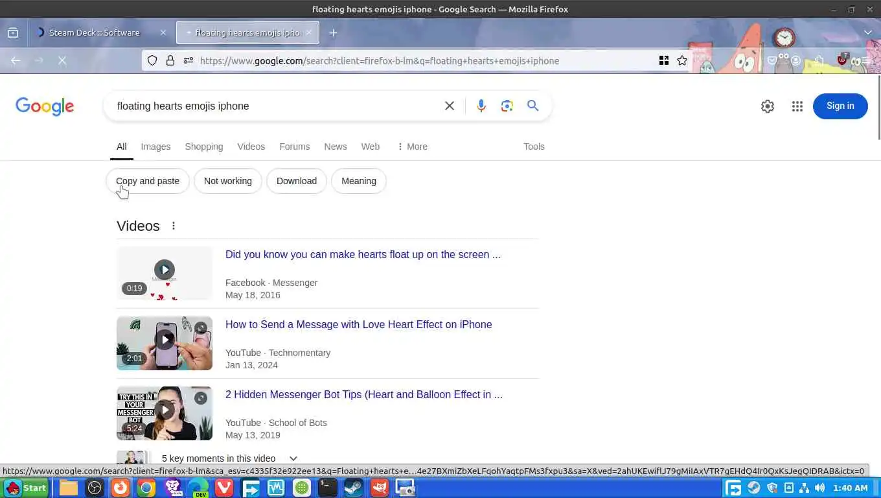
Task: Switch to the Images results tab
Action: pos(155,147)
